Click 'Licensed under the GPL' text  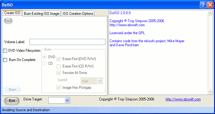(127, 33)
